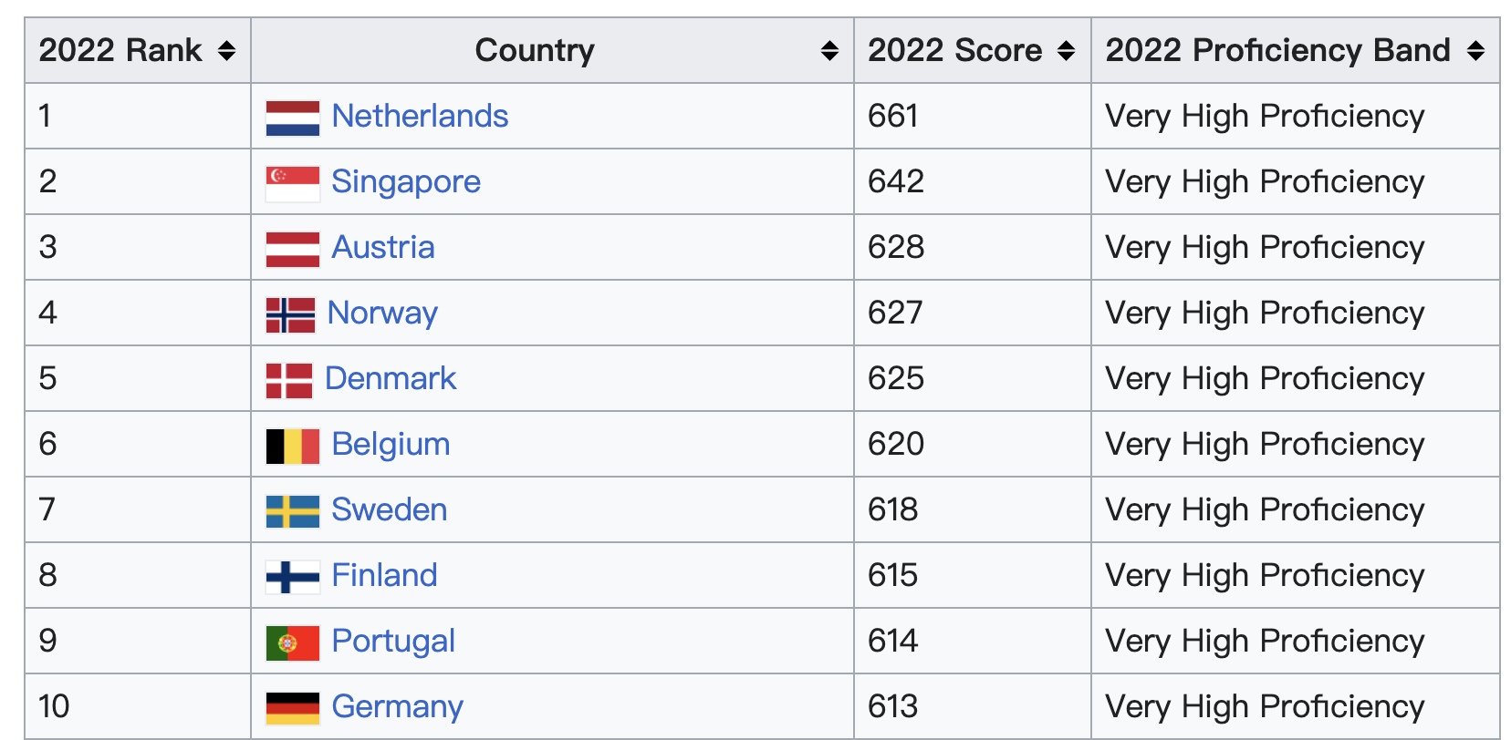Open the Netherlands link
The image size is (1511, 740).
point(420,117)
